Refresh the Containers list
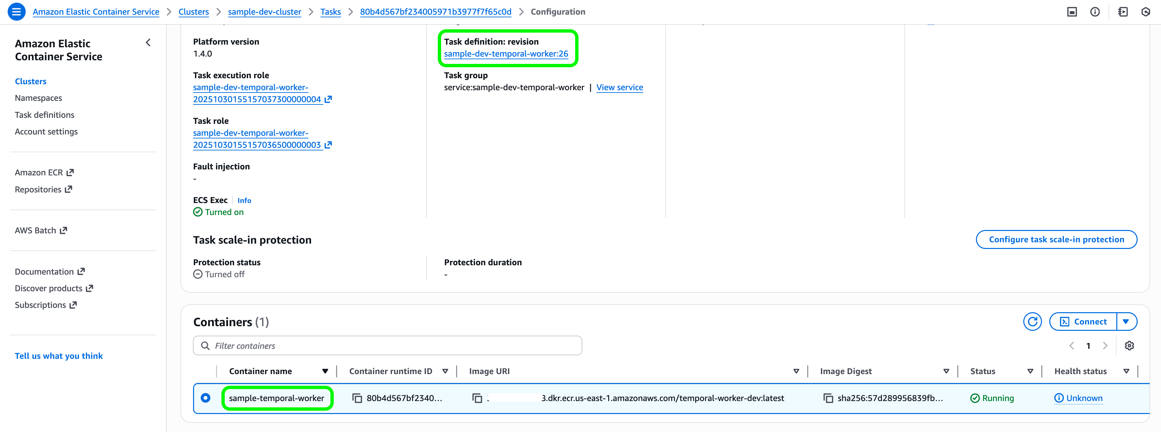Image resolution: width=1161 pixels, height=432 pixels. 1032,321
